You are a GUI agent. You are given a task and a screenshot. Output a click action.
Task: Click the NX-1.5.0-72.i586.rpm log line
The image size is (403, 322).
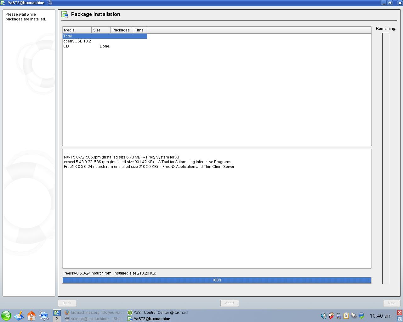[123, 157]
